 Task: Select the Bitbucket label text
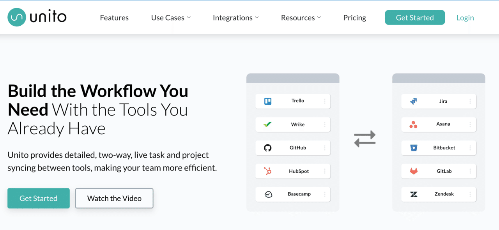[444, 148]
